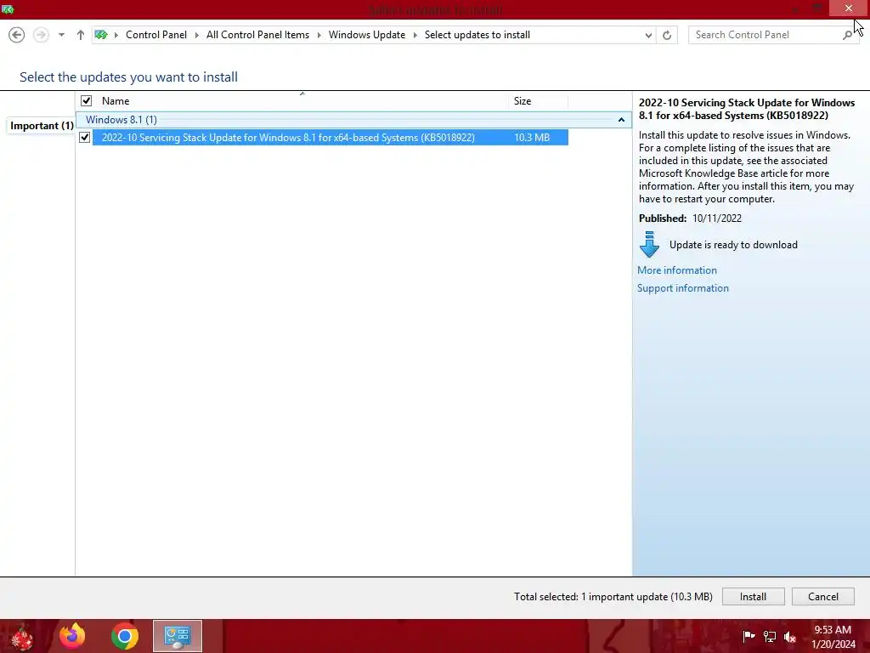The width and height of the screenshot is (870, 653).
Task: Refresh the page with the refresh icon
Action: pyautogui.click(x=667, y=35)
